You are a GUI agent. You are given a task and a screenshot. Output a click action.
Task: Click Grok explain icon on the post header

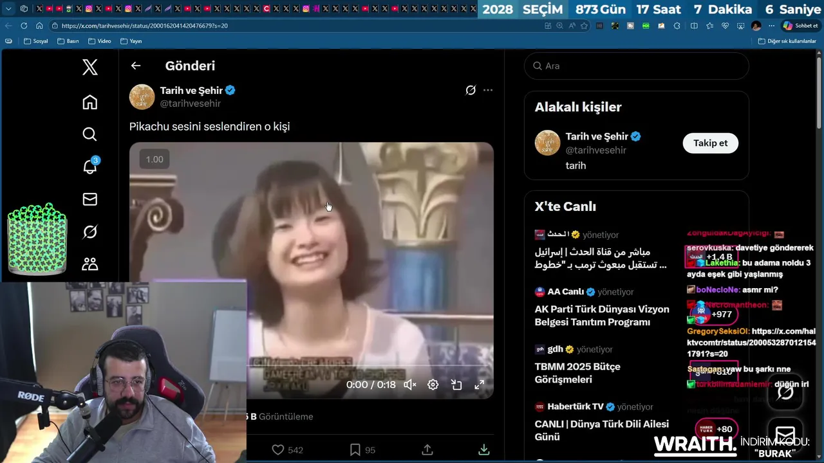(471, 91)
